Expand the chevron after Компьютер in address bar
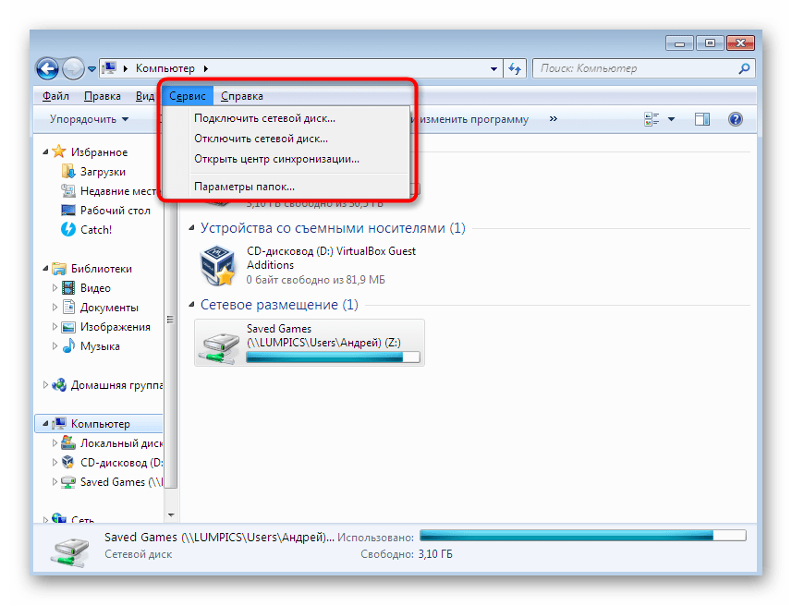 click(206, 68)
